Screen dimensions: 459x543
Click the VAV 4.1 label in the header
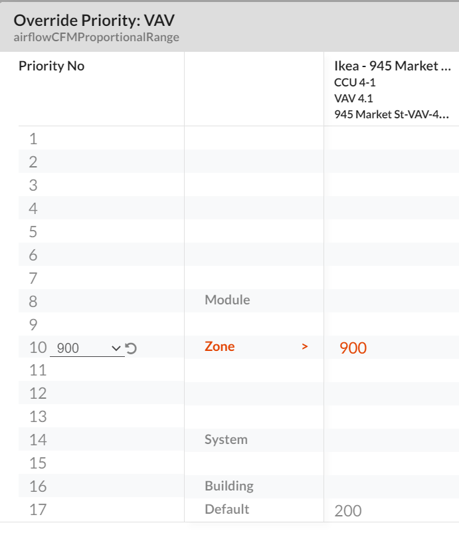[353, 98]
